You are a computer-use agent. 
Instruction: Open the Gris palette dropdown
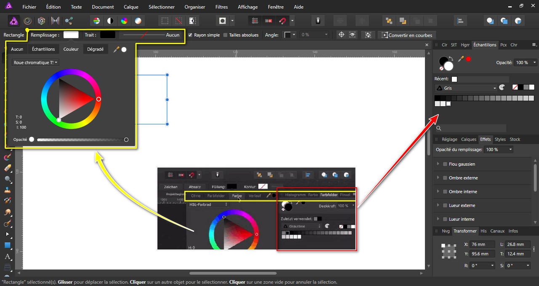pos(466,88)
